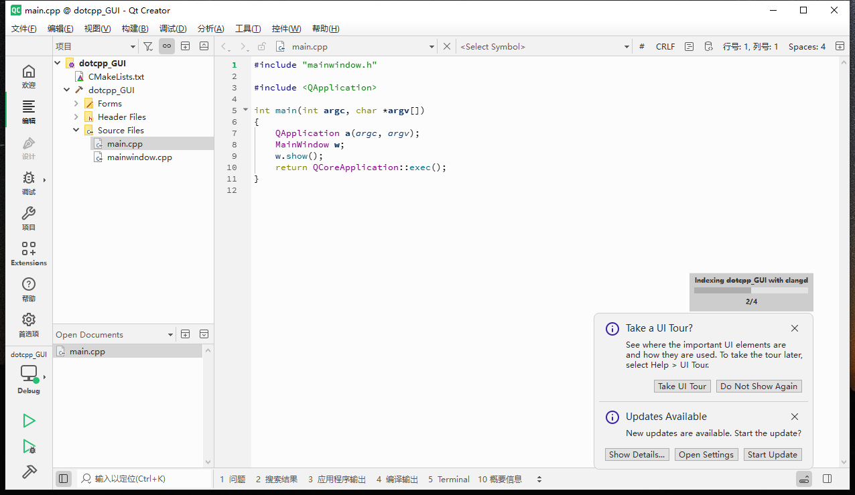The image size is (855, 495).
Task: Fold the main function at line 5
Action: (x=245, y=110)
